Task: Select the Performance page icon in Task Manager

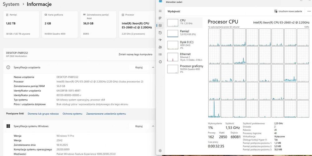Action: 160,26
